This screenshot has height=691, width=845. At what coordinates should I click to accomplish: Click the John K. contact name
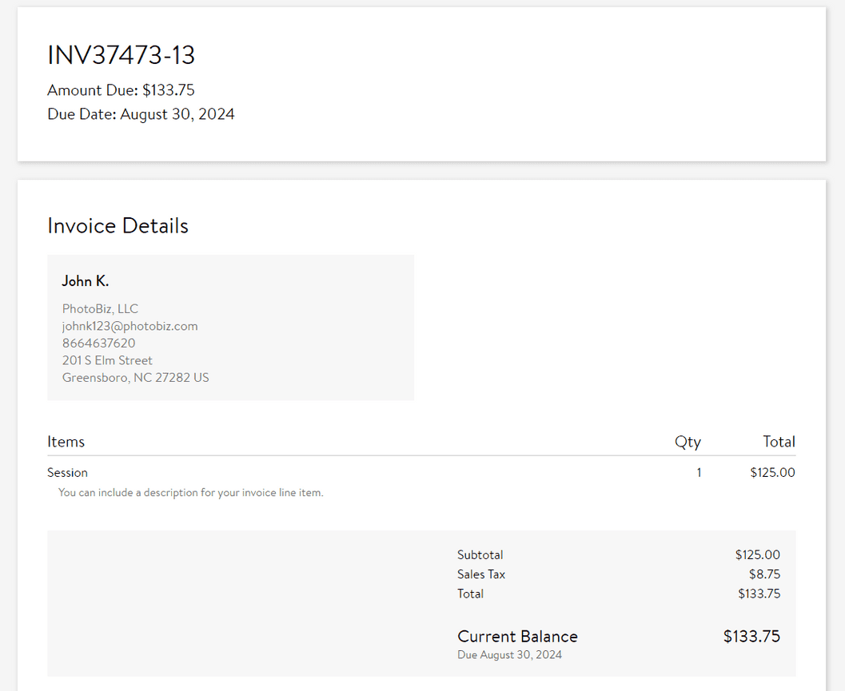(85, 280)
